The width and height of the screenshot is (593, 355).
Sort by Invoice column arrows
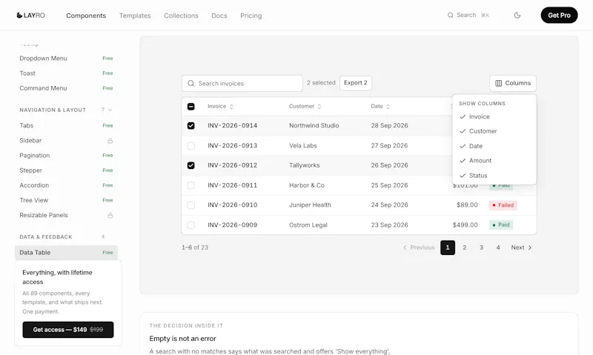pos(231,107)
